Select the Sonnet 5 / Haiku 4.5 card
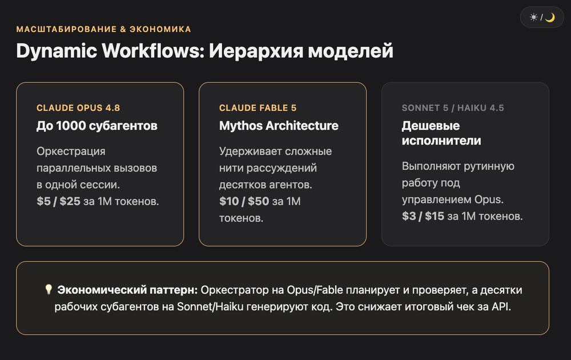 [465, 164]
